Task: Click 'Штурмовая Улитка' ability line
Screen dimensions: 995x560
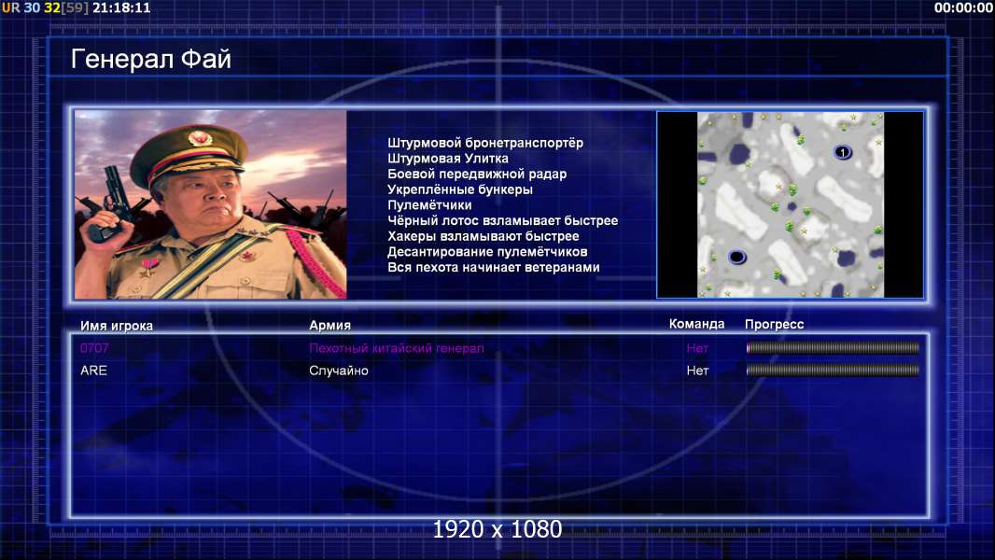Action: pyautogui.click(x=448, y=159)
